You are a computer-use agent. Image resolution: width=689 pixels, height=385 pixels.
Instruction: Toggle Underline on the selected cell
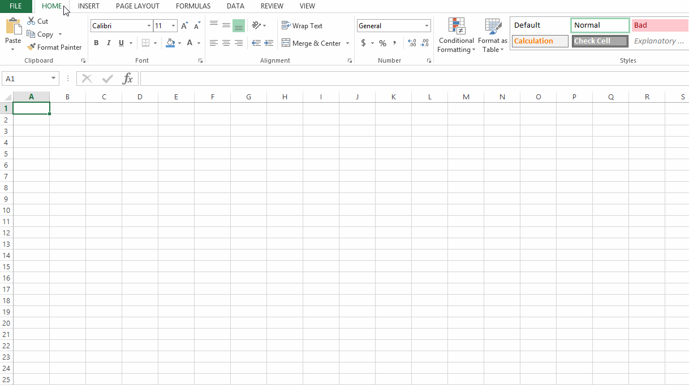[x=120, y=43]
